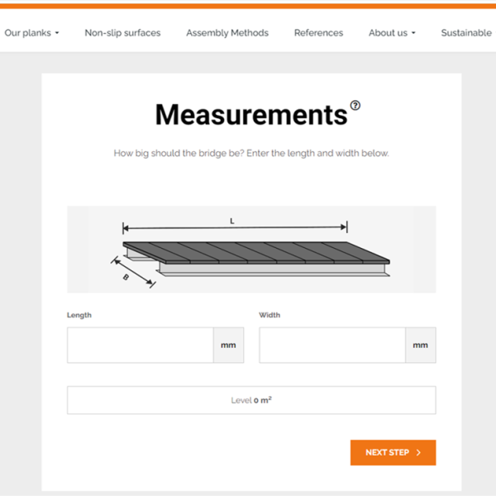Viewport: 496px width, 496px height.
Task: Expand the About us dropdown arrow
Action: coord(413,34)
